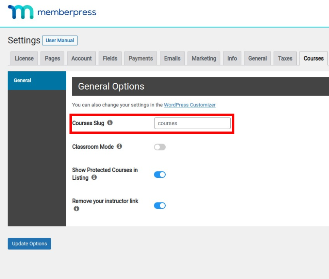Enable the Classroom Mode toggle
The image size is (329, 279).
[160, 147]
